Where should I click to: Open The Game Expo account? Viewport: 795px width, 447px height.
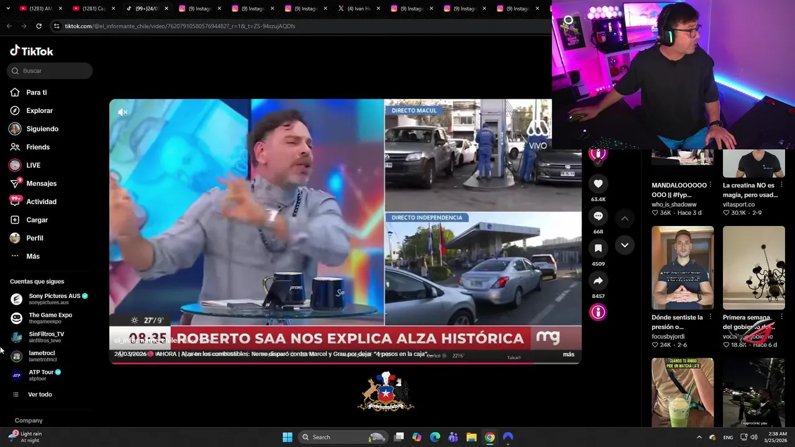click(42, 318)
